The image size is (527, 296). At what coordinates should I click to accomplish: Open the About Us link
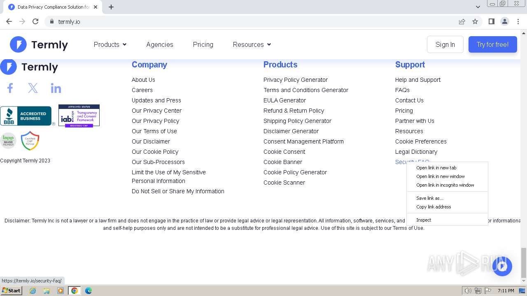(x=143, y=80)
